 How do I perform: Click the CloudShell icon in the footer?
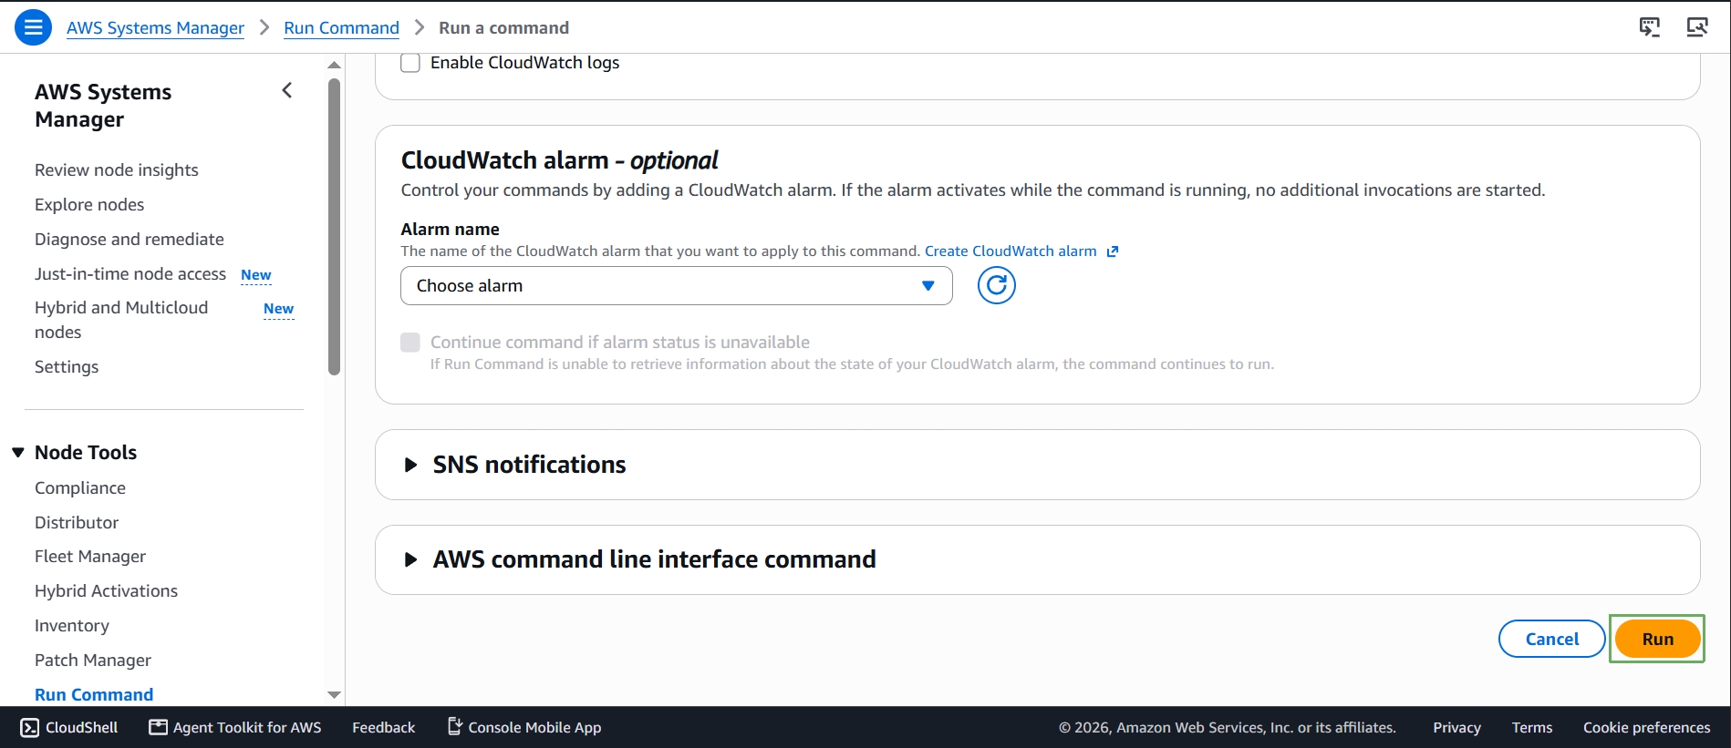click(30, 727)
